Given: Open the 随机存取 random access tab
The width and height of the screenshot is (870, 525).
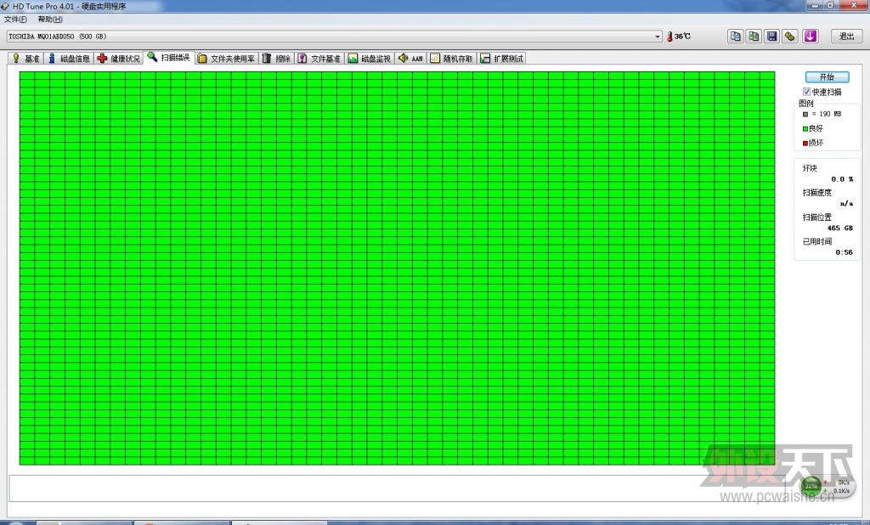Looking at the screenshot, I should tap(452, 59).
